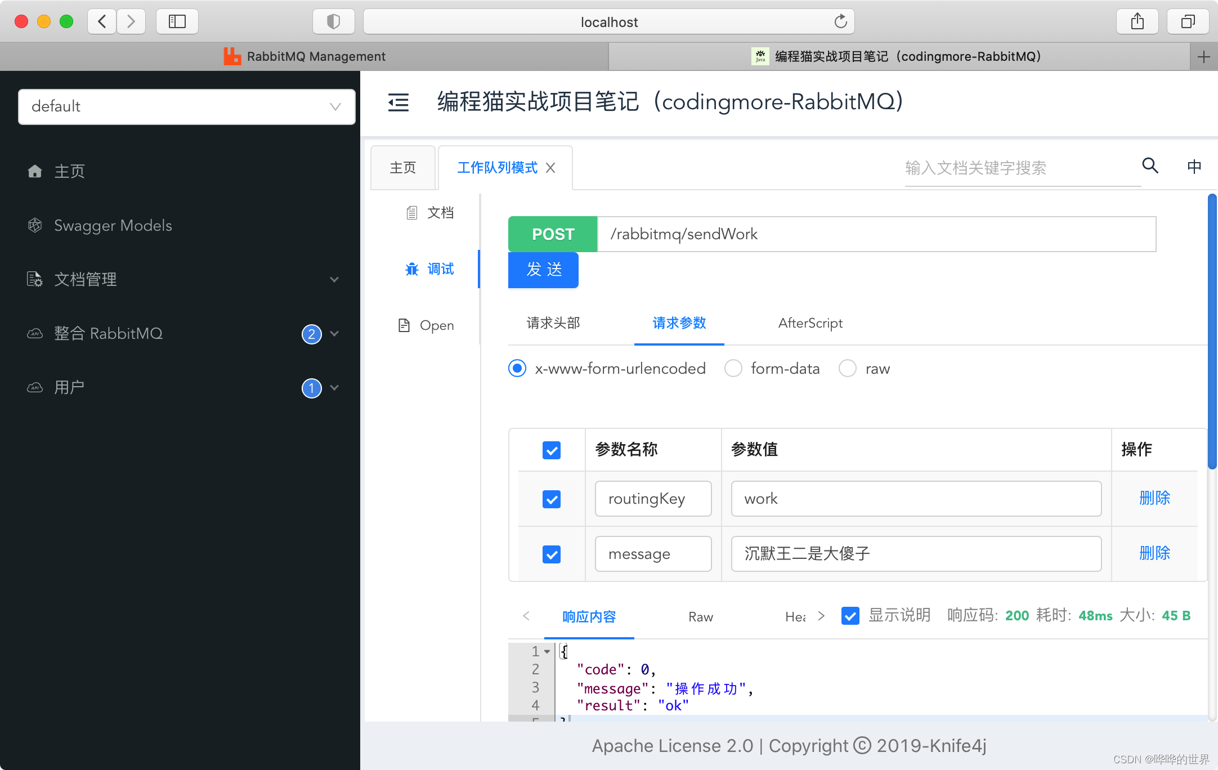The image size is (1218, 770).
Task: Click the Safari page reload icon
Action: (x=840, y=22)
